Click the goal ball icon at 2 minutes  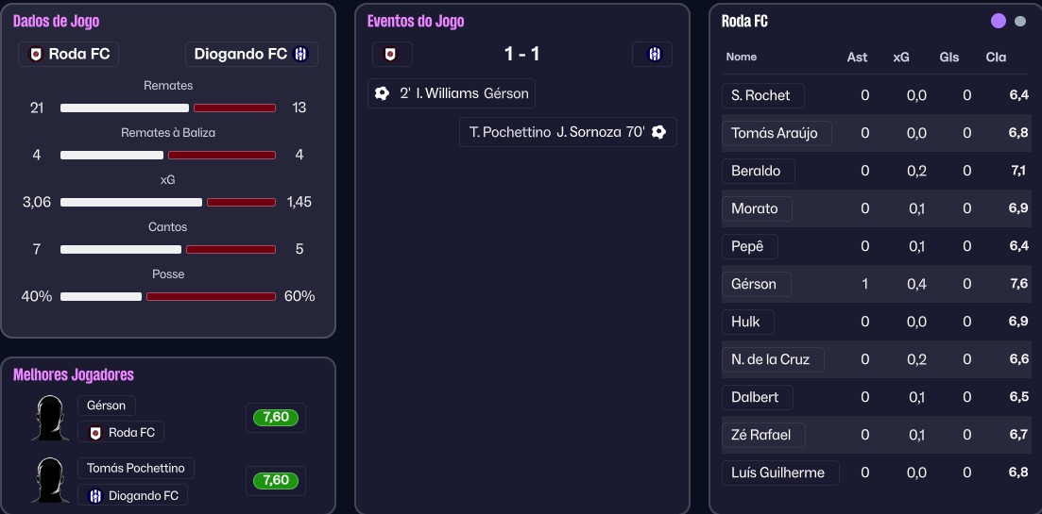[x=382, y=93]
